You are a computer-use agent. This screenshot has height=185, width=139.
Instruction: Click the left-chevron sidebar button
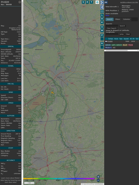102,7
